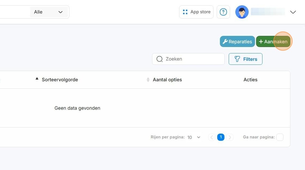Click the funnel icon on Filters
The width and height of the screenshot is (305, 170).
click(237, 59)
